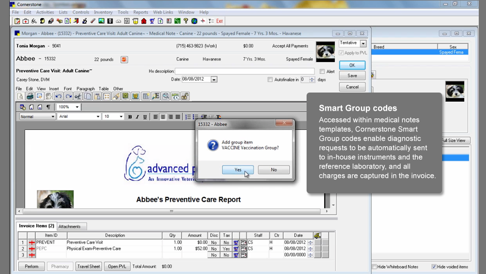Click the green CC icon in main toolbar
This screenshot has height=274, width=486.
pos(177,21)
